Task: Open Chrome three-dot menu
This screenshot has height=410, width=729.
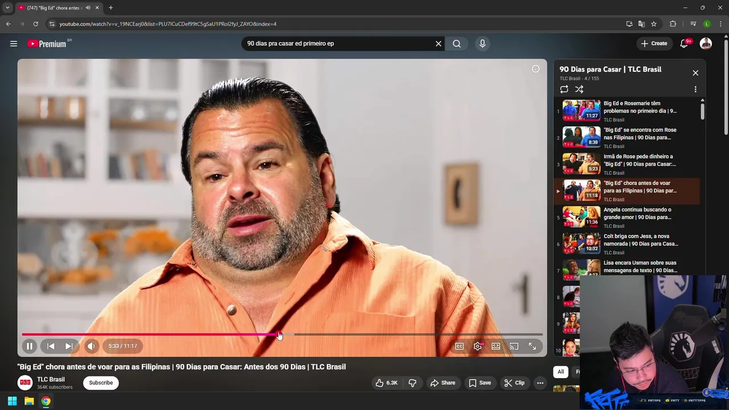Action: (720, 24)
